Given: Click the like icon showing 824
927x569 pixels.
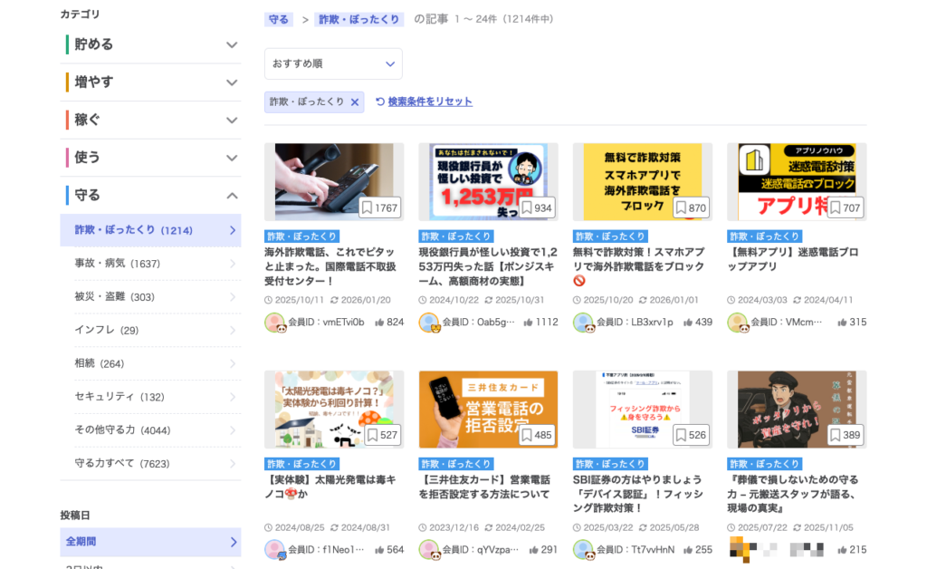Looking at the screenshot, I should 379,322.
